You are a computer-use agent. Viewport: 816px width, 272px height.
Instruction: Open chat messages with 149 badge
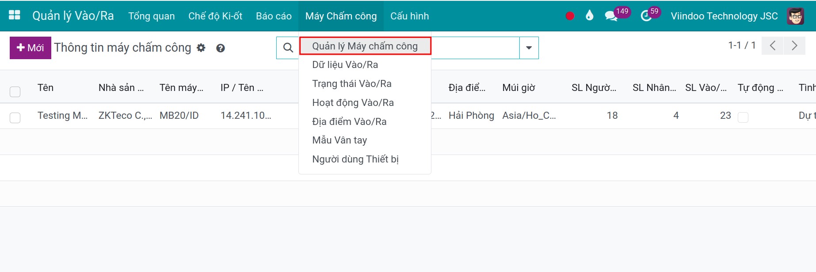[x=617, y=14]
